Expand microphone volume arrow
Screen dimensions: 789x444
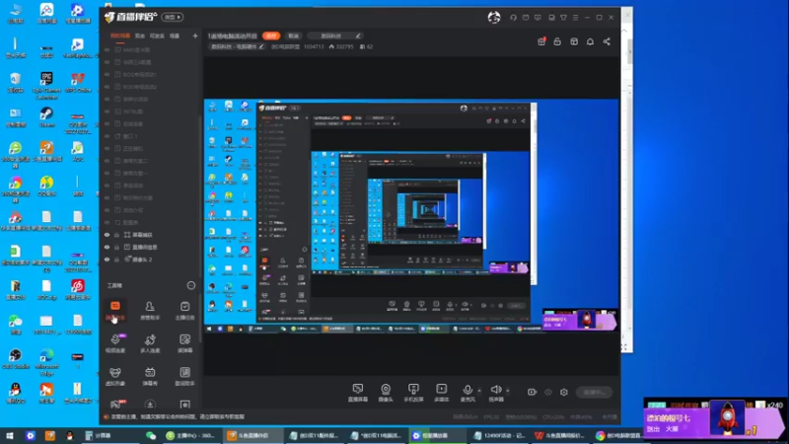click(479, 390)
